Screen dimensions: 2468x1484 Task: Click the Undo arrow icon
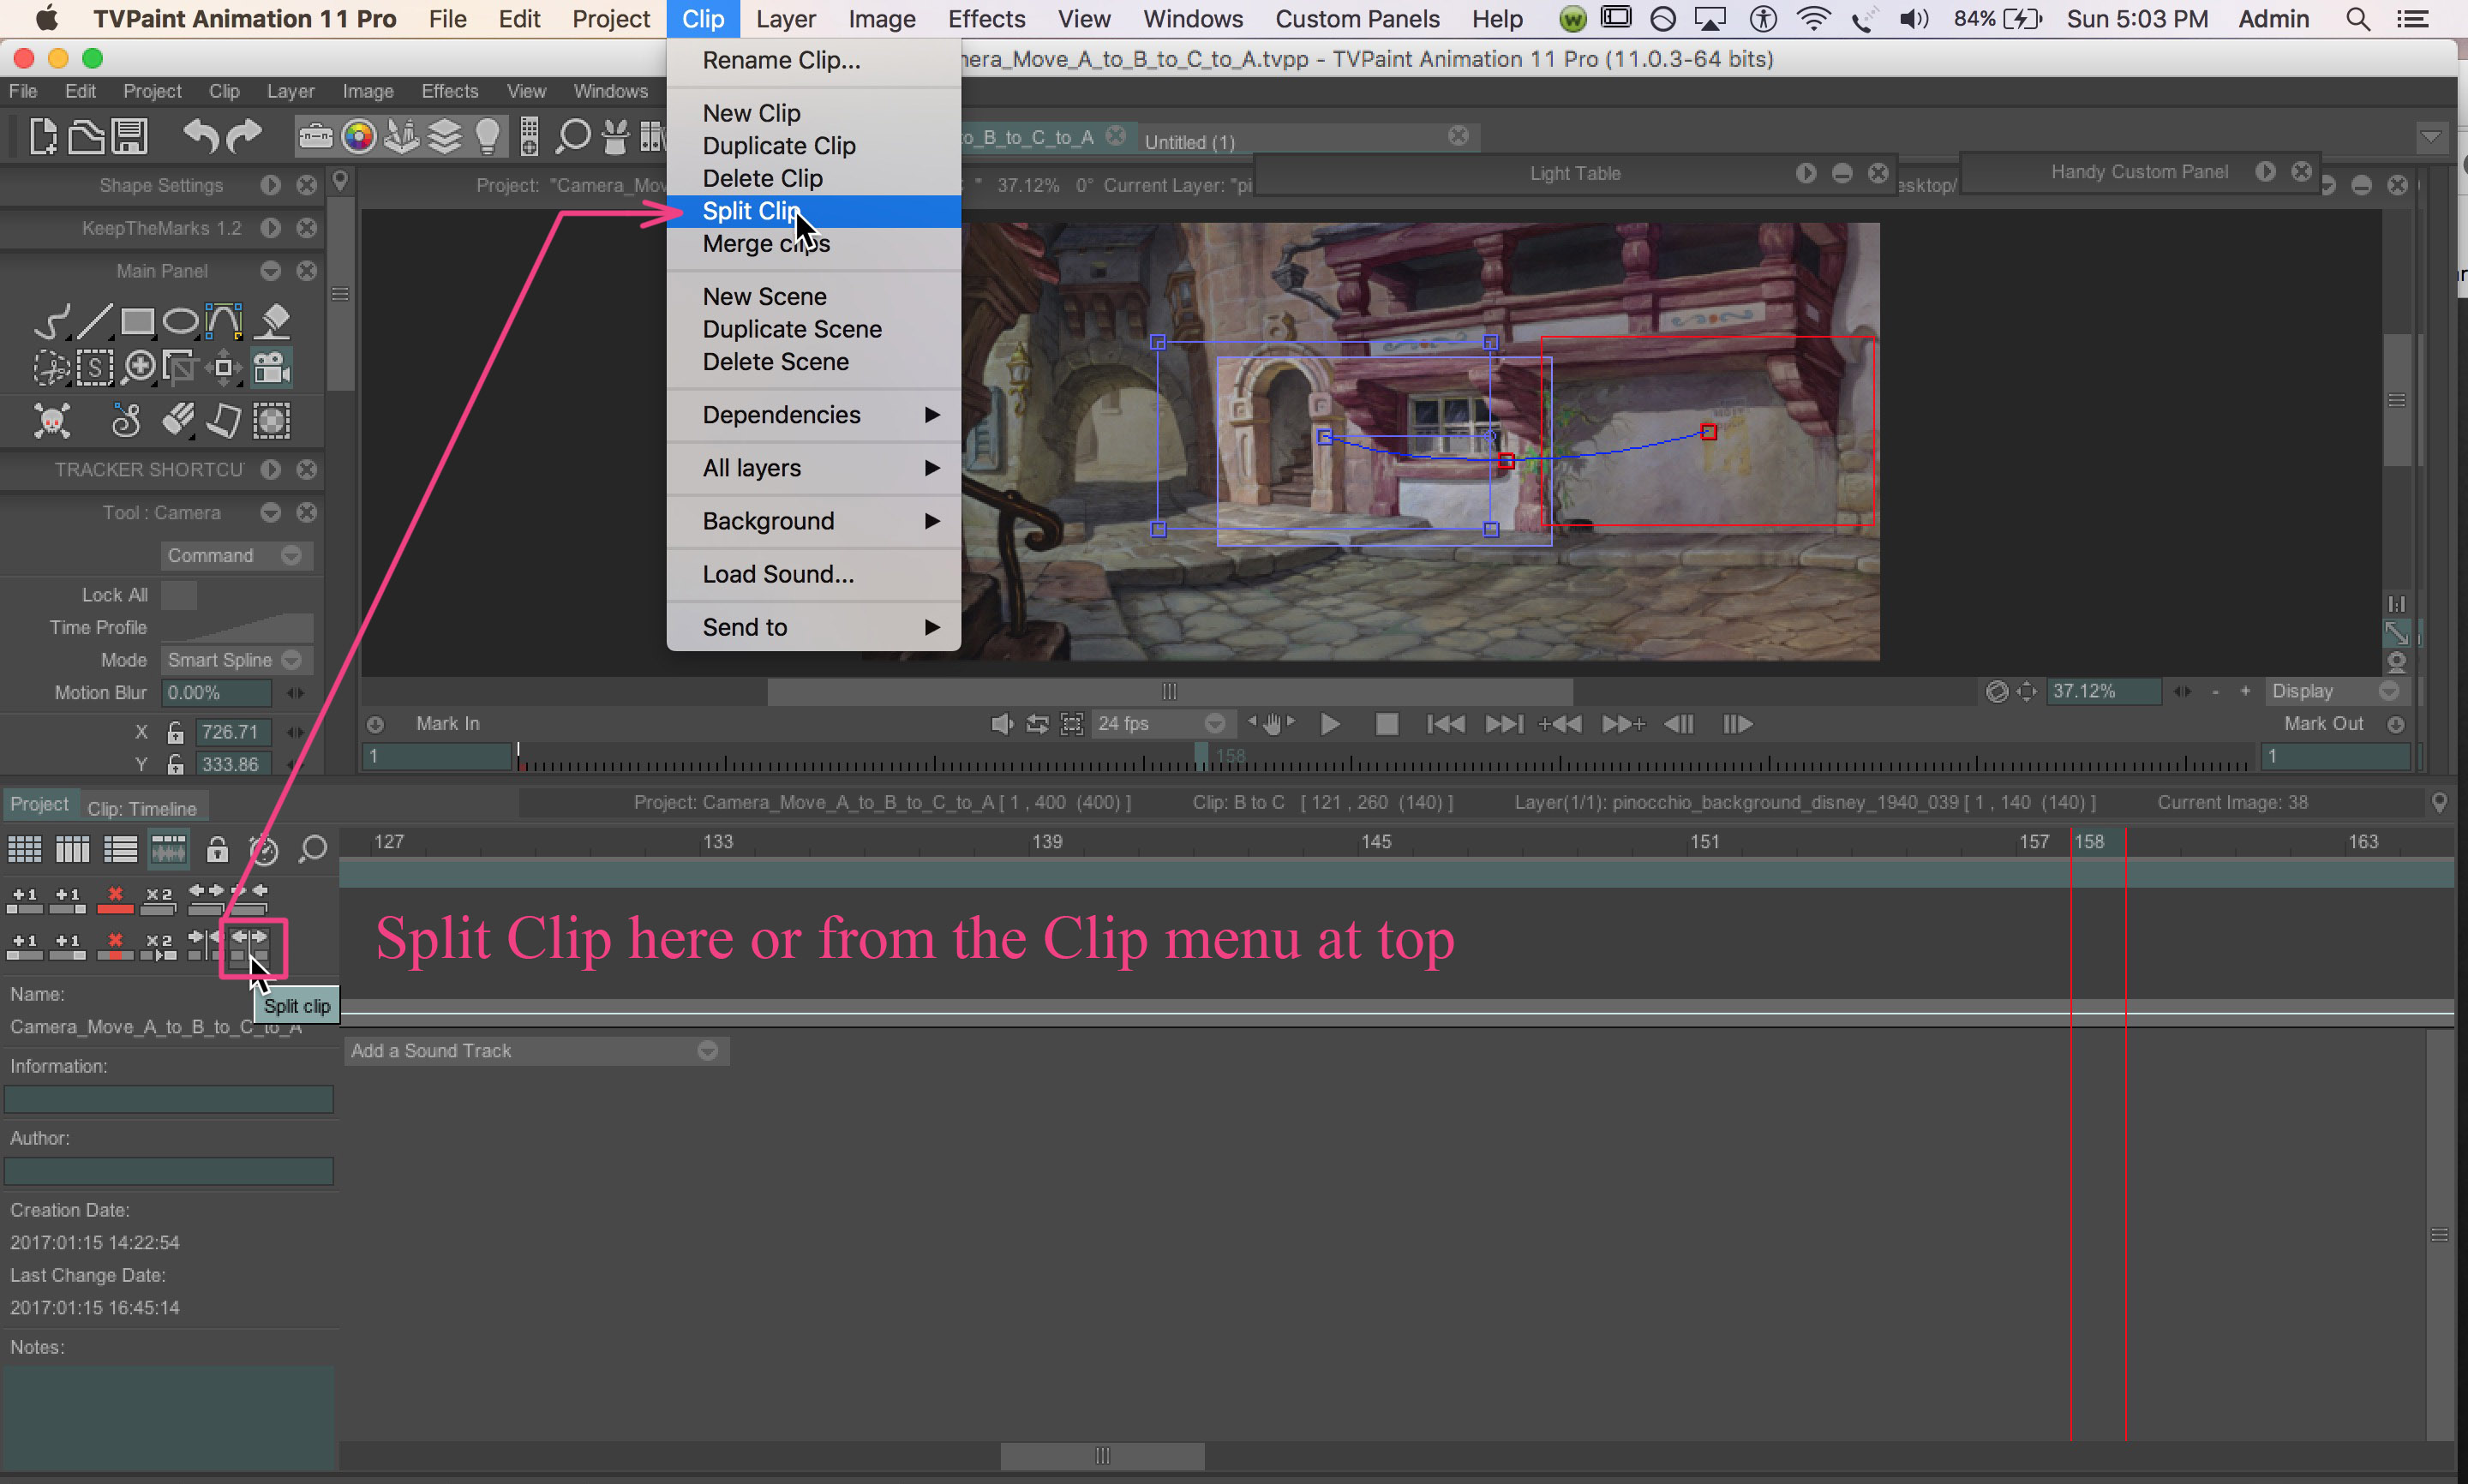point(201,136)
